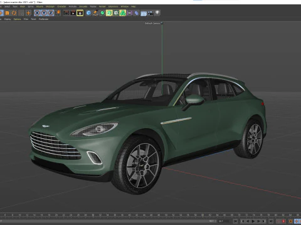
Task: Open the Help menu
Action: [x=133, y=6]
